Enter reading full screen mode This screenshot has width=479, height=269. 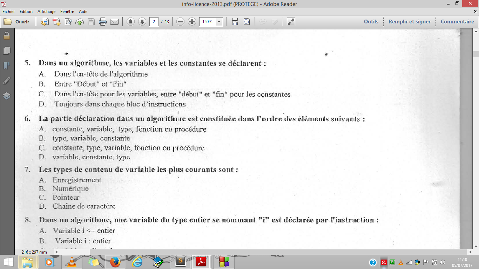pos(290,21)
